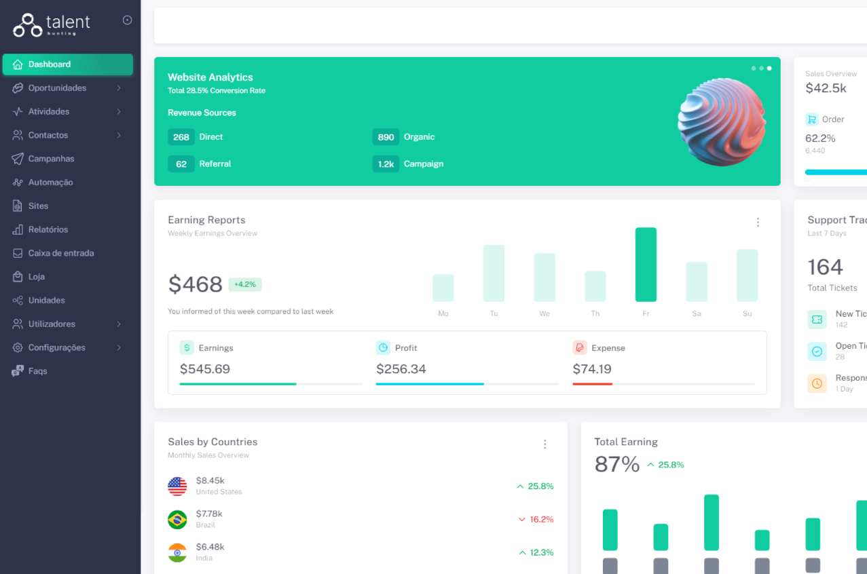The width and height of the screenshot is (867, 574).
Task: Expand the Atividades submenu arrow
Action: (119, 112)
